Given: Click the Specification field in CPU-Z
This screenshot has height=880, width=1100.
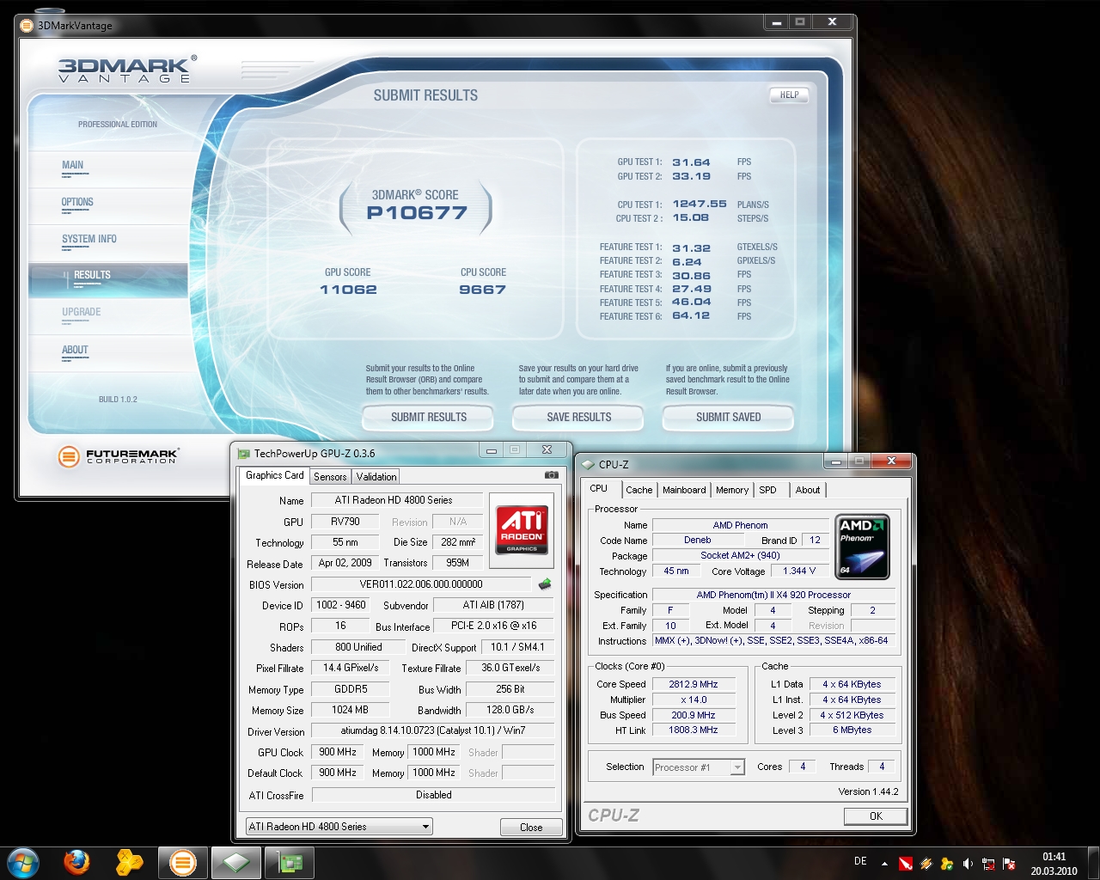Looking at the screenshot, I should (773, 595).
